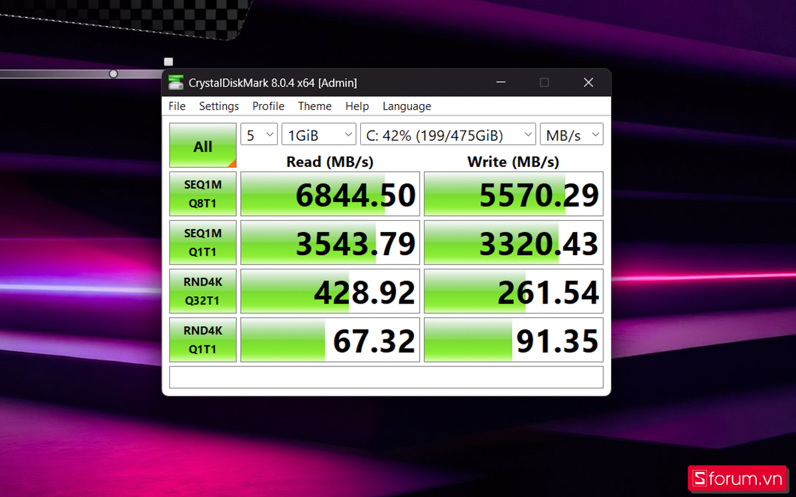Open the Help menu
Screen dimensions: 796x497
click(x=357, y=106)
